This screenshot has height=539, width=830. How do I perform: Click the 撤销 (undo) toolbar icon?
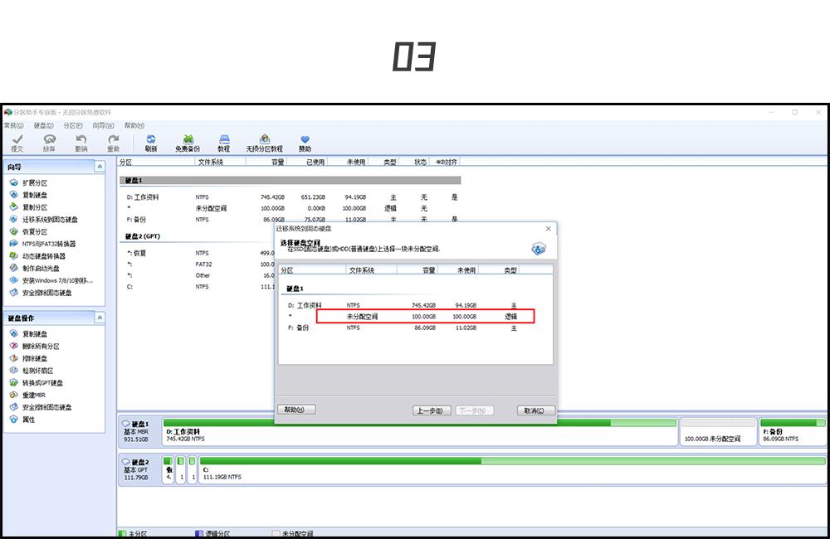(x=81, y=143)
